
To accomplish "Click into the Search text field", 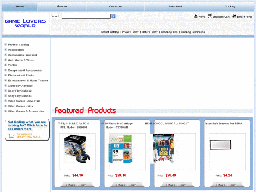I will [86, 16].
